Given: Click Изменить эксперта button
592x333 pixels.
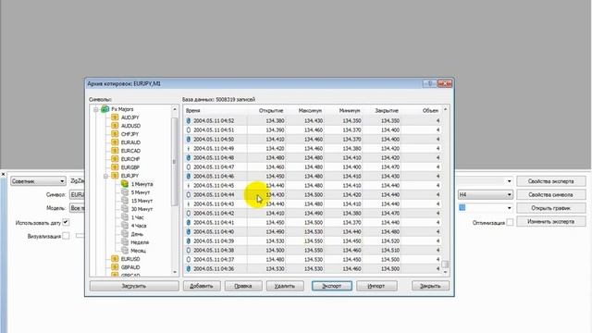Looking at the screenshot, I should (551, 222).
